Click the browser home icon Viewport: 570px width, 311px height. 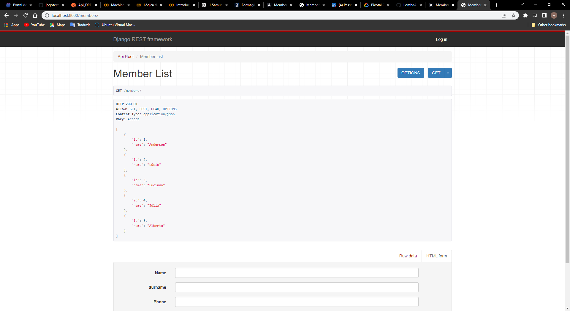click(x=35, y=15)
